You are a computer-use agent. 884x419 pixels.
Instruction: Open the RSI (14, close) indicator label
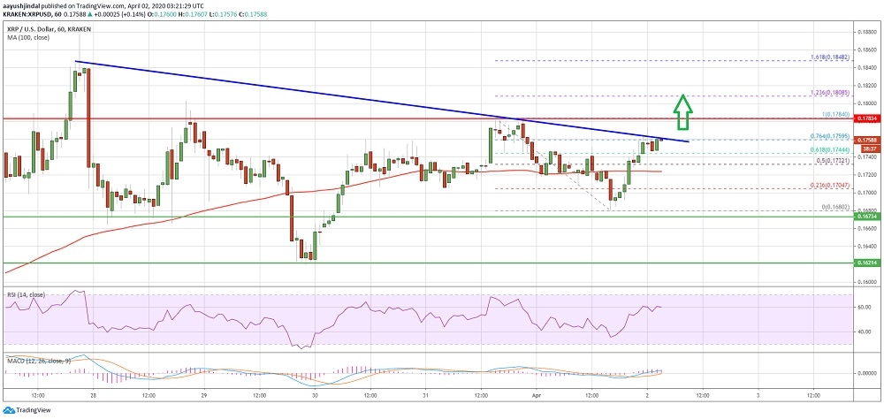[24, 293]
